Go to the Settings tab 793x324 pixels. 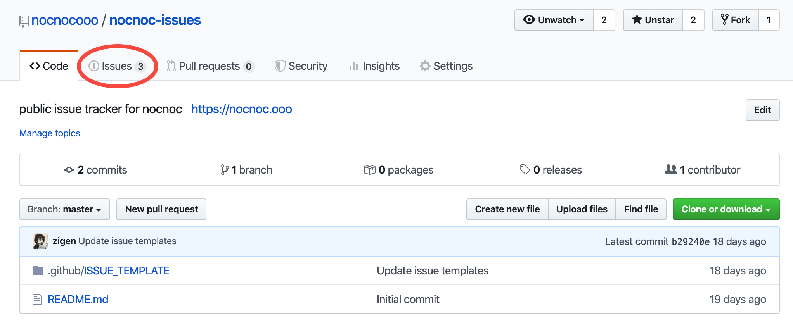click(446, 66)
